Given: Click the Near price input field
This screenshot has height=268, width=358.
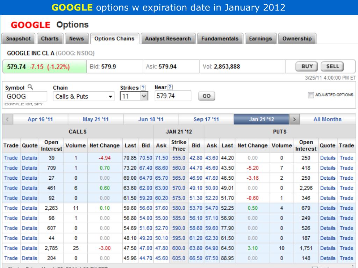Looking at the screenshot, I should tap(173, 96).
